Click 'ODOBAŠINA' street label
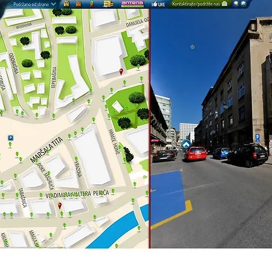272x272 pixels. click(x=14, y=63)
